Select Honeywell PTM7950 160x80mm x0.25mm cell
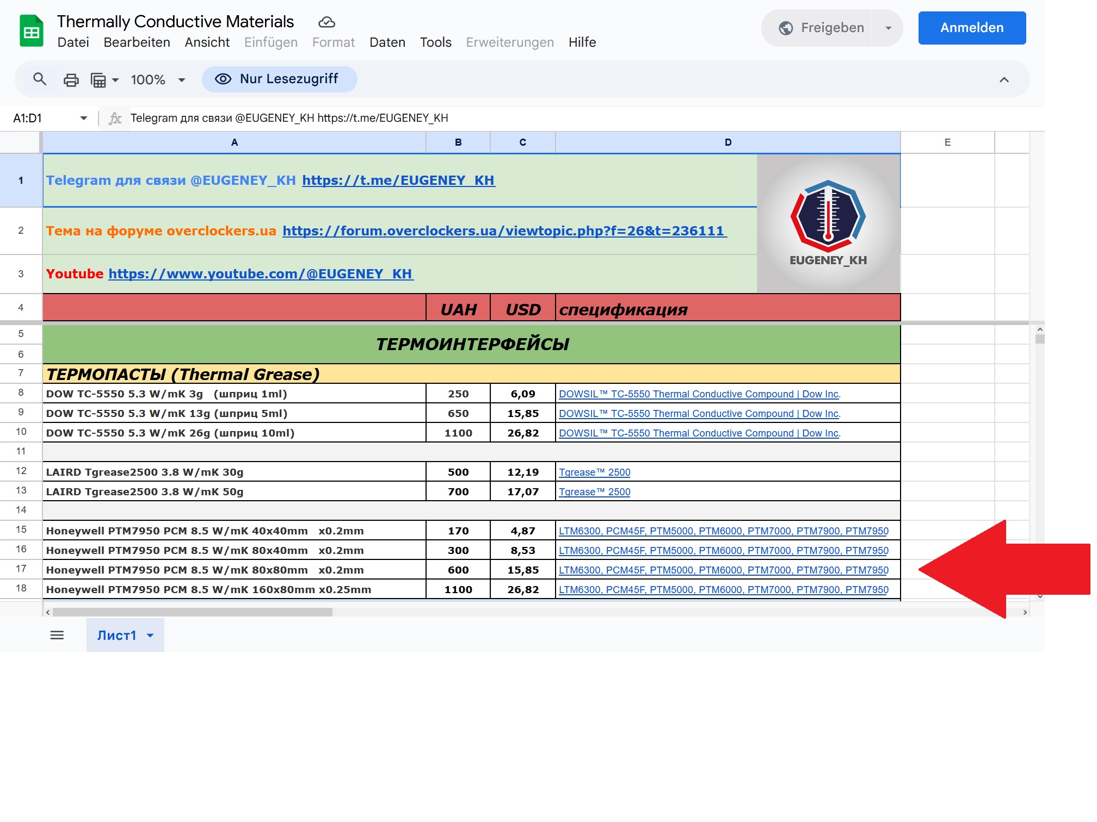Viewport: 1097px width, 822px height. pos(235,589)
